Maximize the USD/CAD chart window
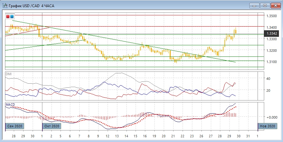Image resolution: width=283 pixels, height=142 pixels. (264, 5)
